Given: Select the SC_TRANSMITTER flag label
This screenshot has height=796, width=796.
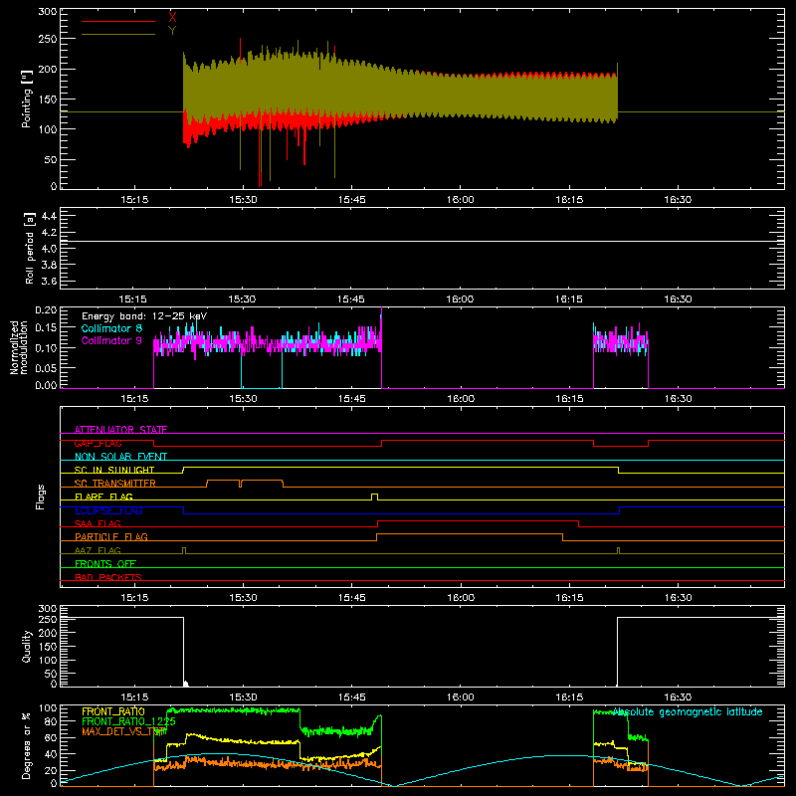Looking at the screenshot, I should point(114,484).
